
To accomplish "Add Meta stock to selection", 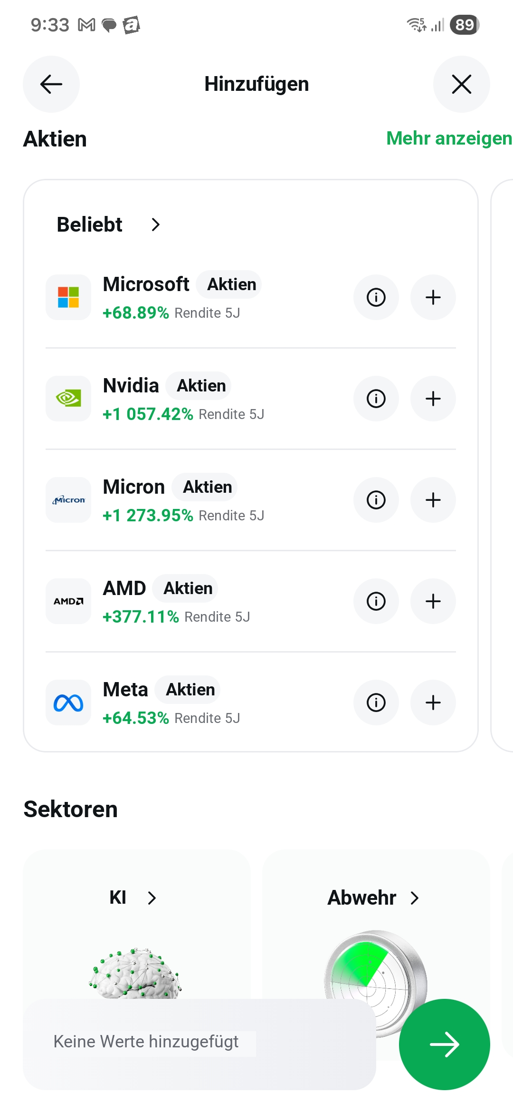I will pos(433,703).
